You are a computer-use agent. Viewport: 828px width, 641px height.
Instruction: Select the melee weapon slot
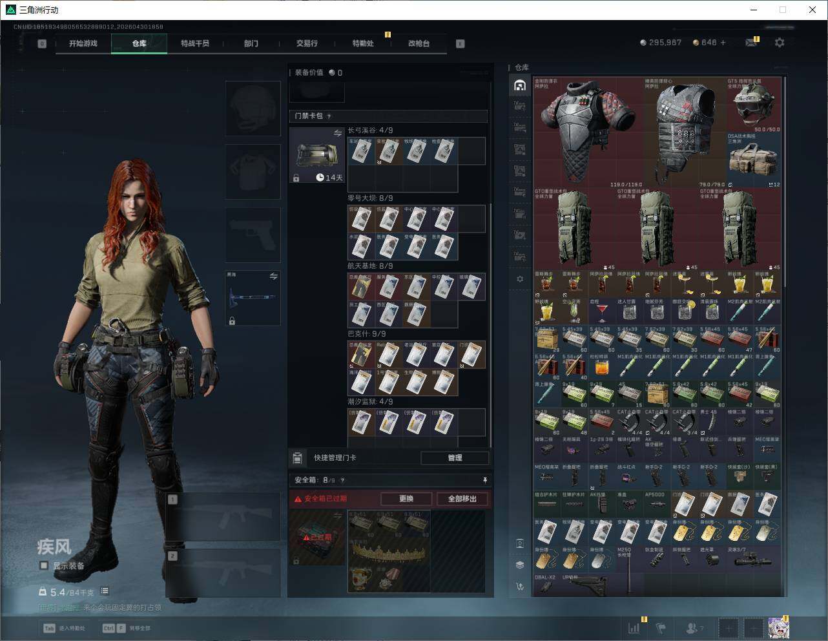tap(253, 298)
